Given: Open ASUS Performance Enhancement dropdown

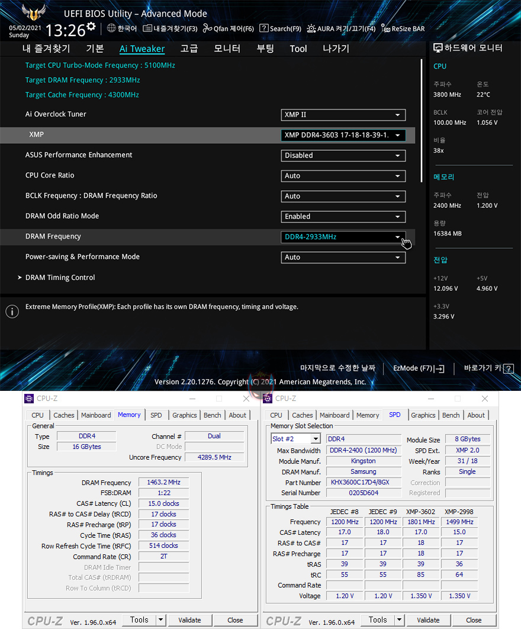Looking at the screenshot, I should (x=343, y=156).
